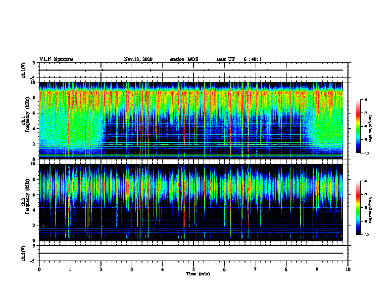
Task: Click time axis tick label "3"
Action: tap(132, 269)
